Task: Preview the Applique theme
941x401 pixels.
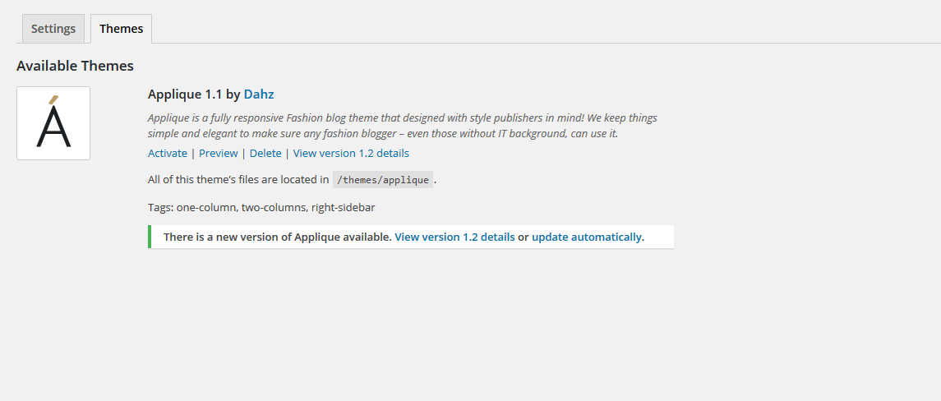Action: pyautogui.click(x=219, y=153)
